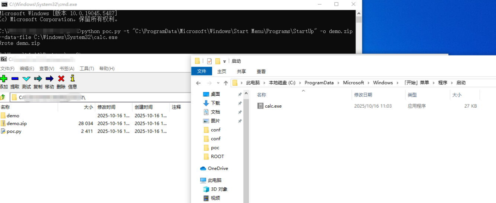Click the 7-Zip Add (添加) icon
496x203 pixels.
[x=4, y=79]
